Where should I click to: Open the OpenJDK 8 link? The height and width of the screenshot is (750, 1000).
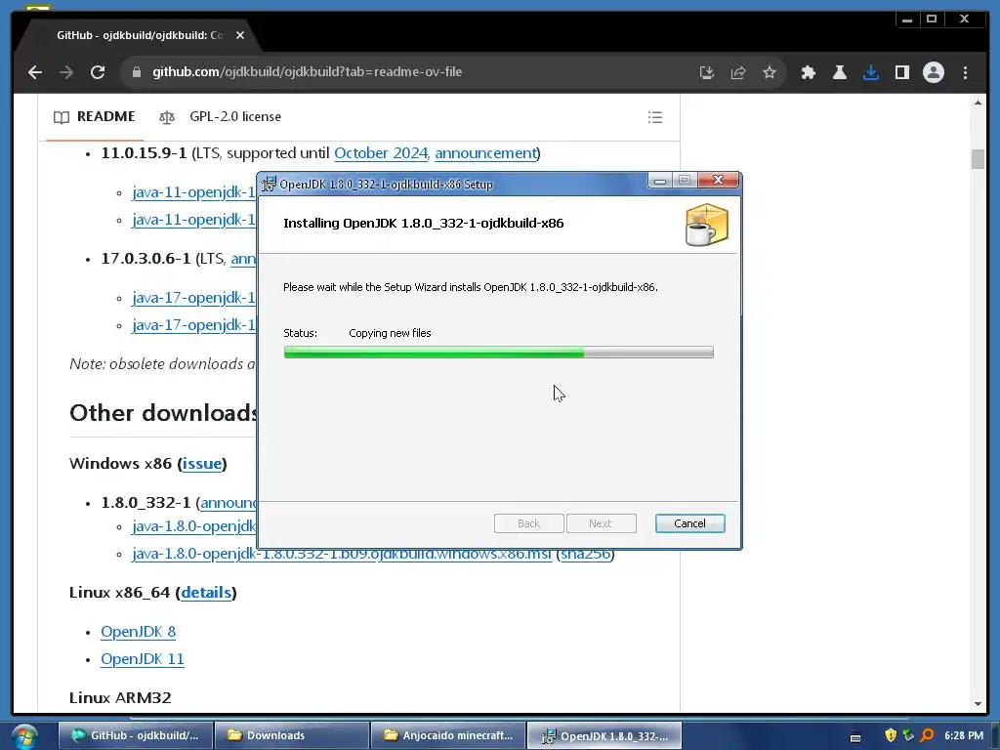click(138, 632)
